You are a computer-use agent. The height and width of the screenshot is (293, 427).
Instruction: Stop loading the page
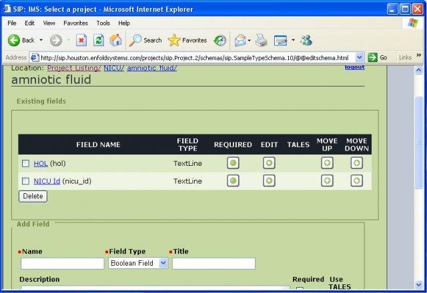click(x=81, y=41)
